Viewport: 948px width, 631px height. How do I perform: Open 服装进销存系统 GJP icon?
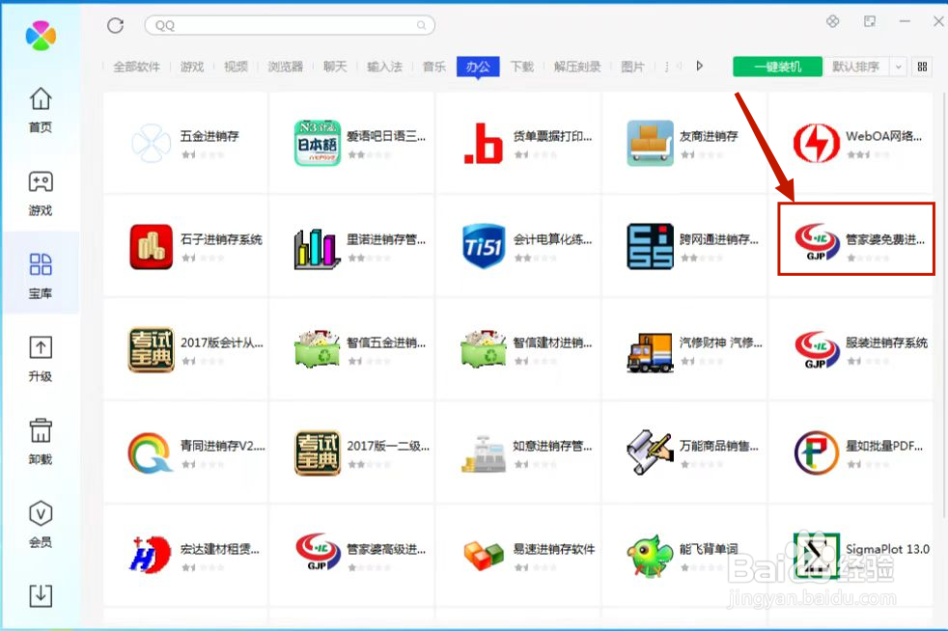[x=816, y=350]
